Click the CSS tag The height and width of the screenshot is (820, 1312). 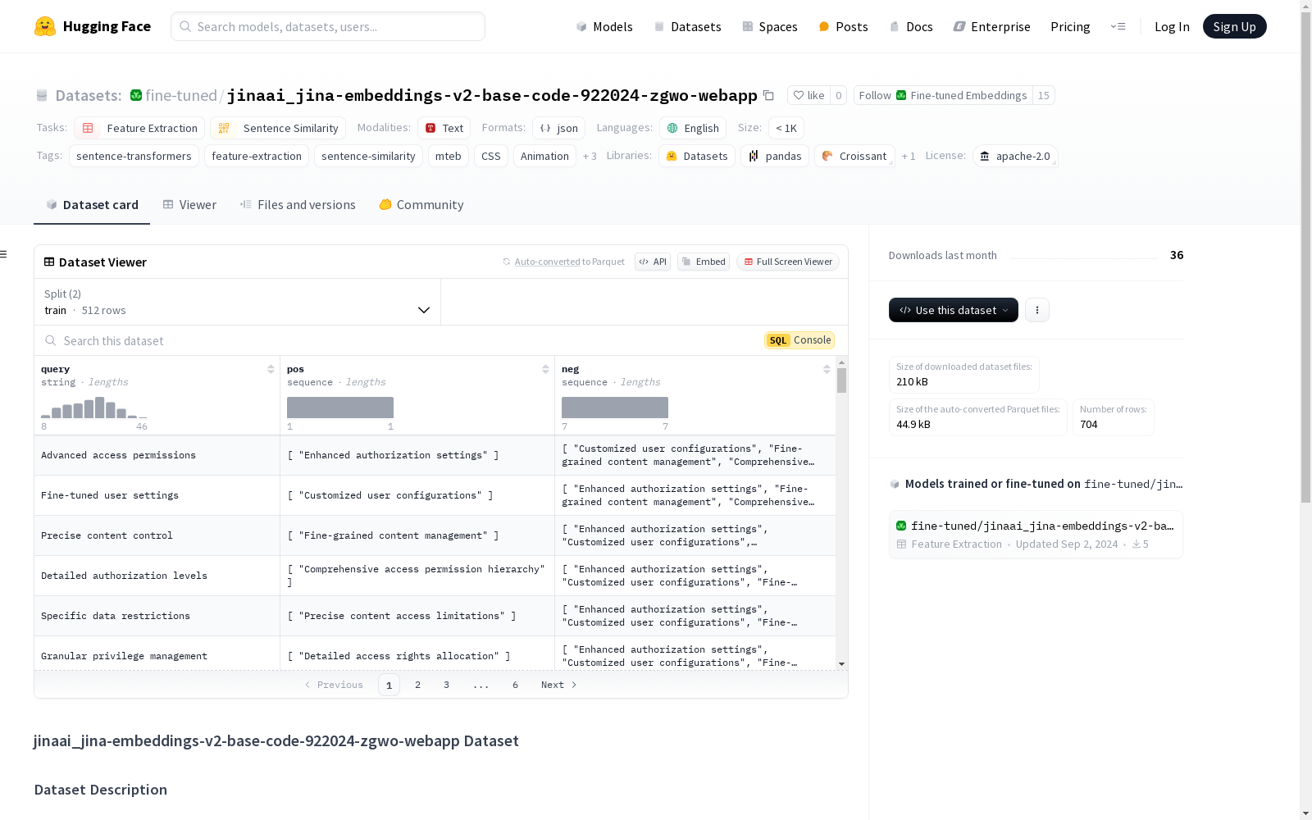[x=491, y=156]
